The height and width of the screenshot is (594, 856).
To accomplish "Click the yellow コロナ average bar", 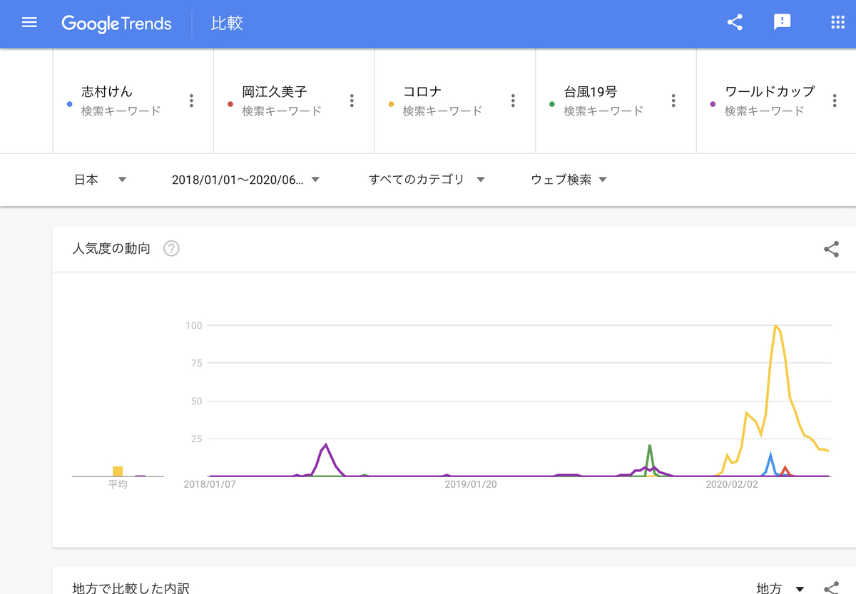I will click(x=118, y=471).
